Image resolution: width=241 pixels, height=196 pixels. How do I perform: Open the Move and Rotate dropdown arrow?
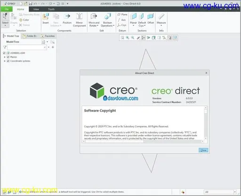pos(97,26)
